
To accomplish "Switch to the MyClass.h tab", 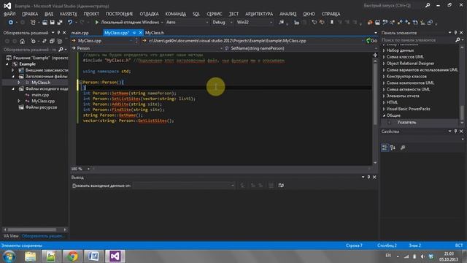I will [154, 33].
